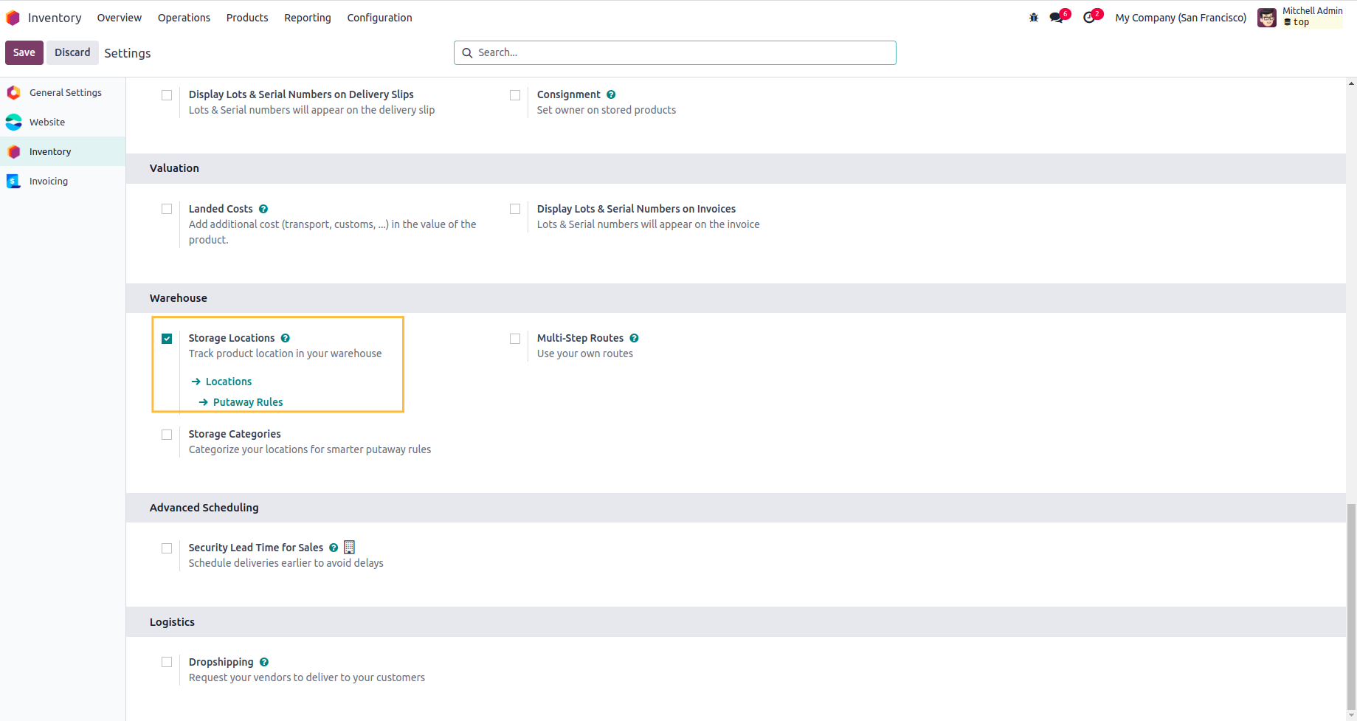
Task: Select the Invoicing settings tab
Action: point(49,181)
